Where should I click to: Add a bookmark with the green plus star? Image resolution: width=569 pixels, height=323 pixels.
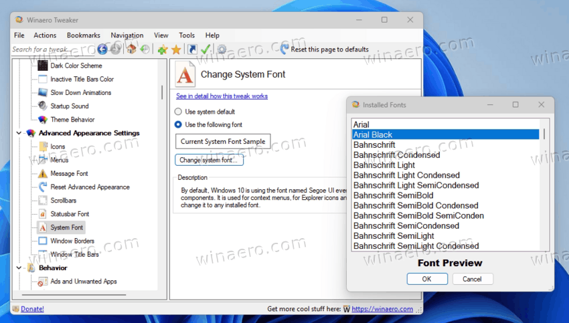tap(163, 49)
